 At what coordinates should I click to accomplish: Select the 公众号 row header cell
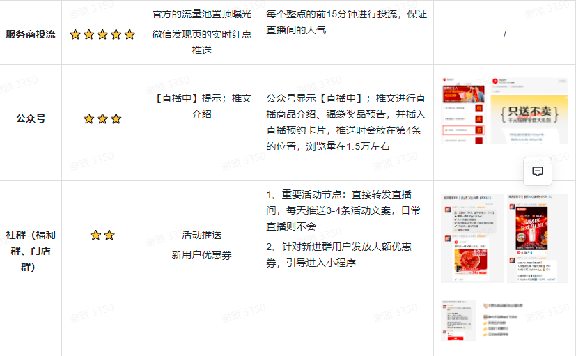pos(31,118)
